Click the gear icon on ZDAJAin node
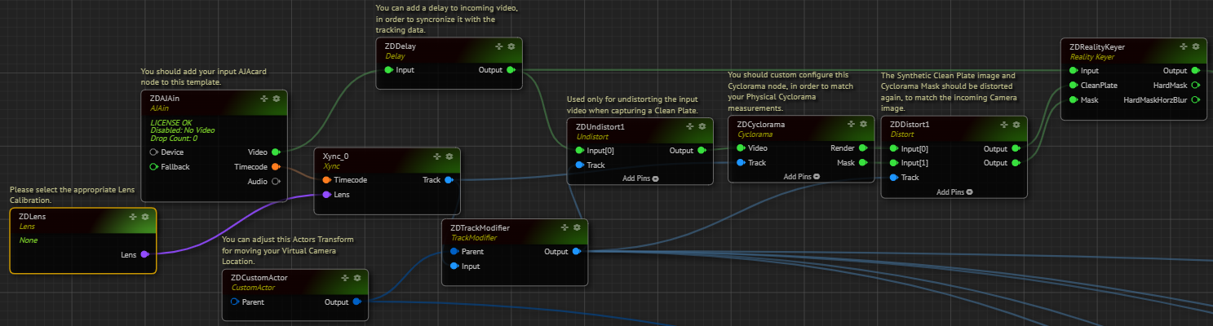 click(x=277, y=99)
